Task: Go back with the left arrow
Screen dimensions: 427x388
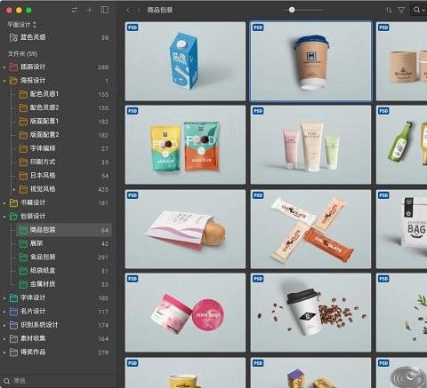Action: coord(127,10)
